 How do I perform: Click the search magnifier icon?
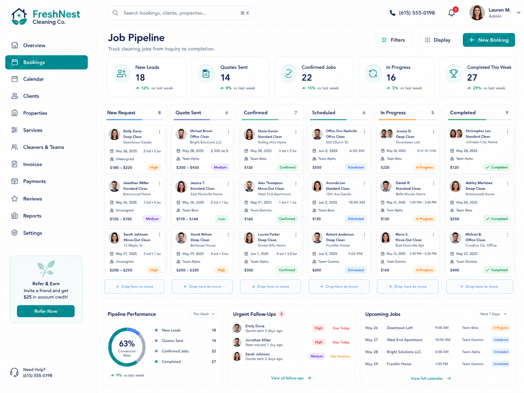point(115,13)
